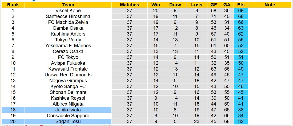This screenshot has height=126, width=293.
Task: Sort by the Matches column header
Action: click(x=129, y=5)
